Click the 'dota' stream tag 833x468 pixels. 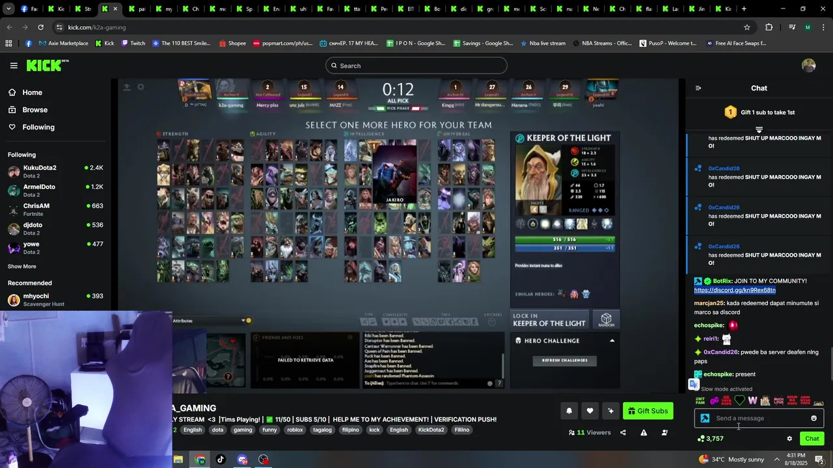point(217,430)
